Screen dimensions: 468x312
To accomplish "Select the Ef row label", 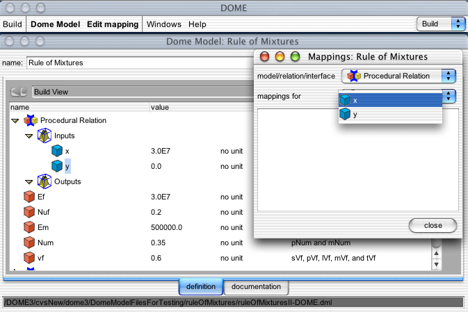I will pos(41,197).
